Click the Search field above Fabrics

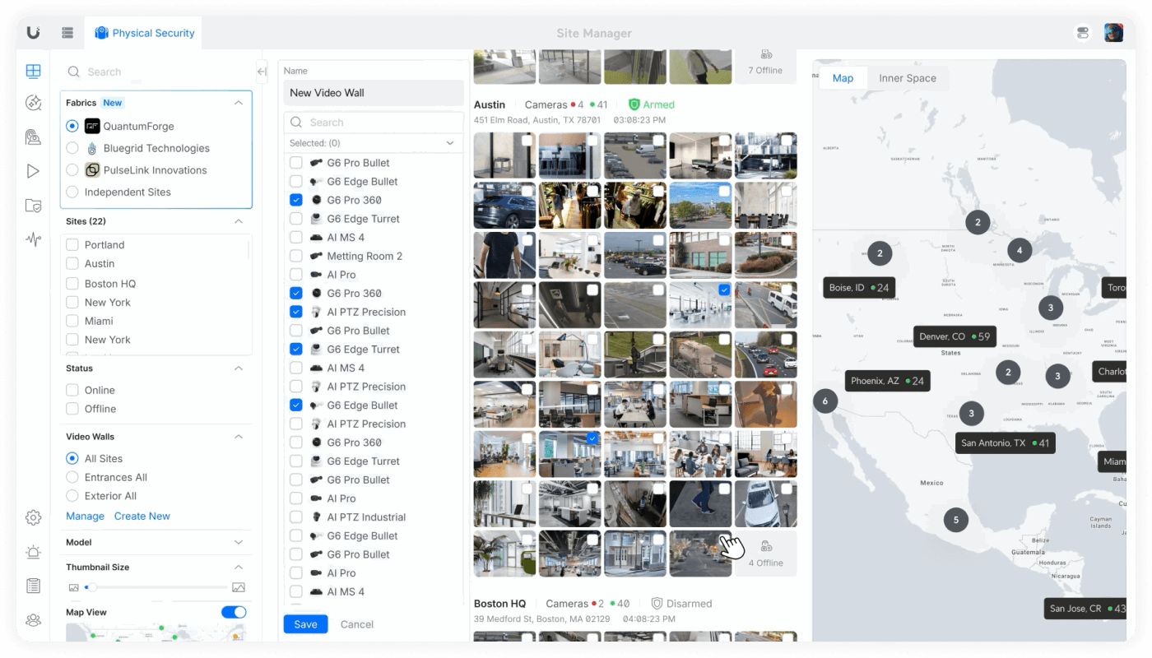158,72
